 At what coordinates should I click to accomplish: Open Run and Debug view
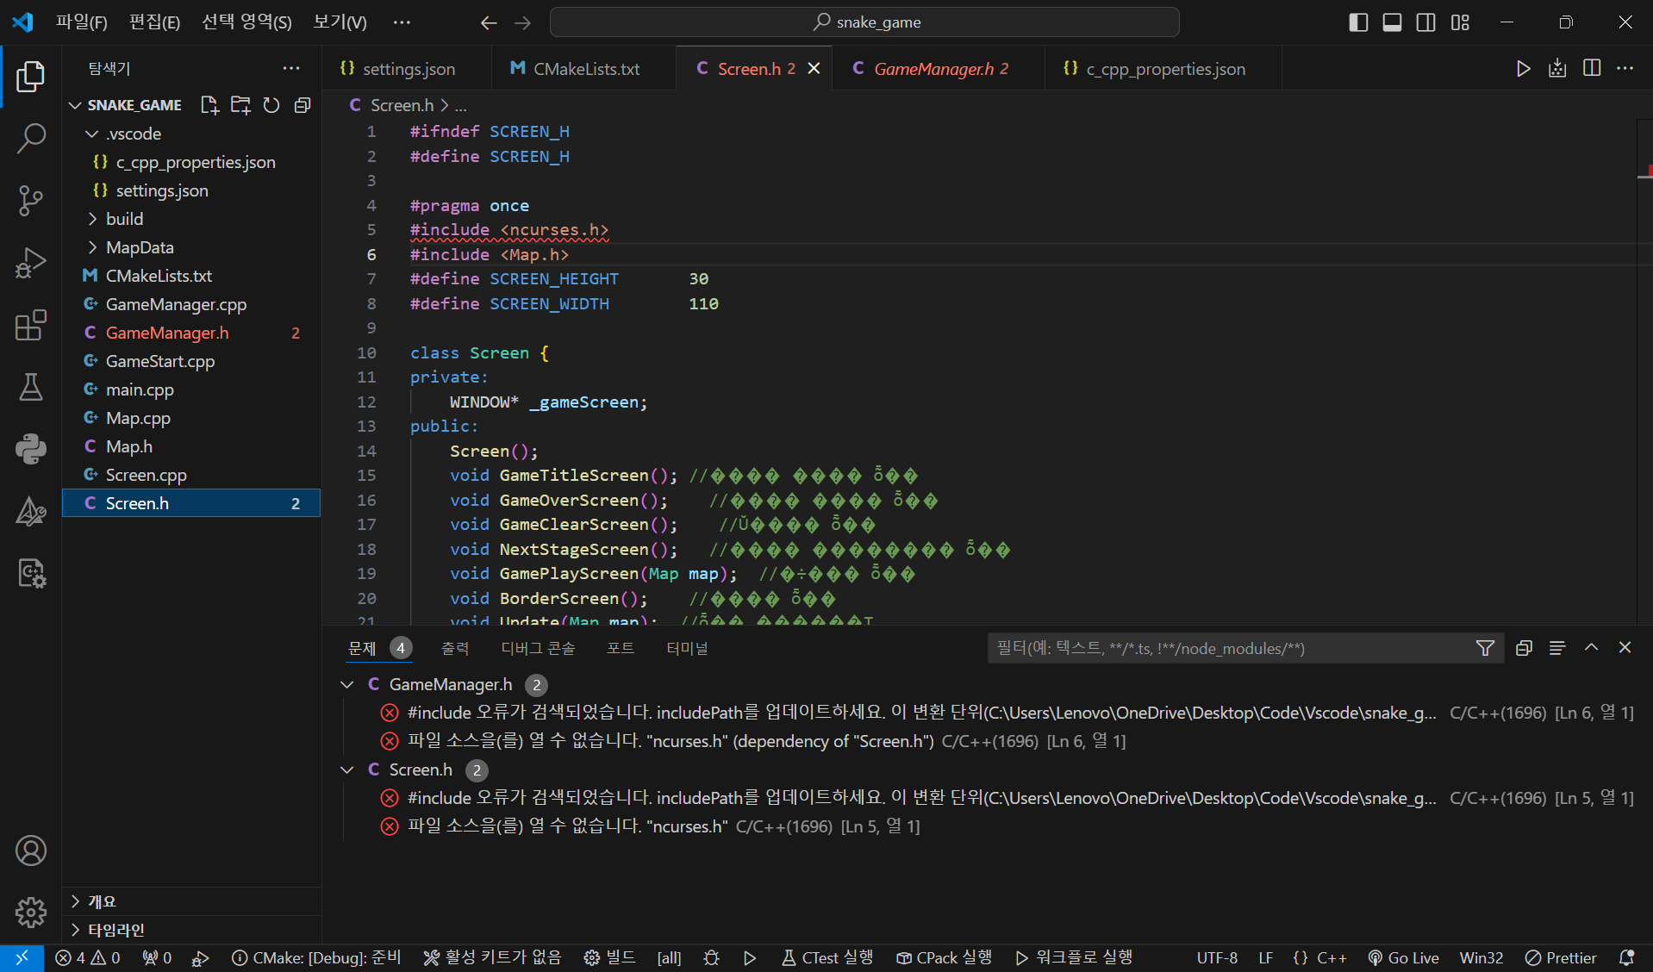(x=31, y=263)
